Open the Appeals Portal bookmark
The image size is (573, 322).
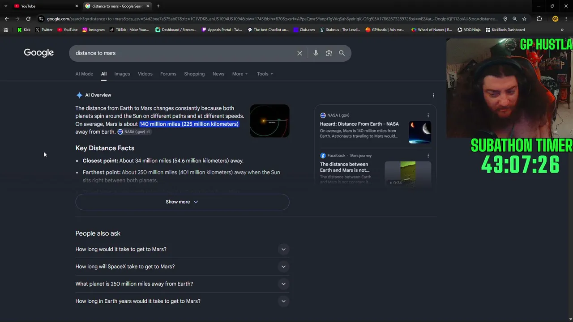coord(222,30)
